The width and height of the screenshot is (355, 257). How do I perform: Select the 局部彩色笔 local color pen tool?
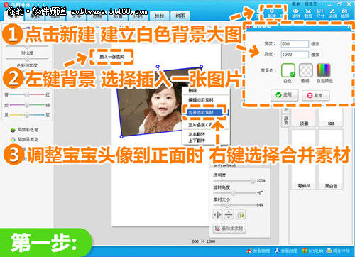(x=24, y=130)
